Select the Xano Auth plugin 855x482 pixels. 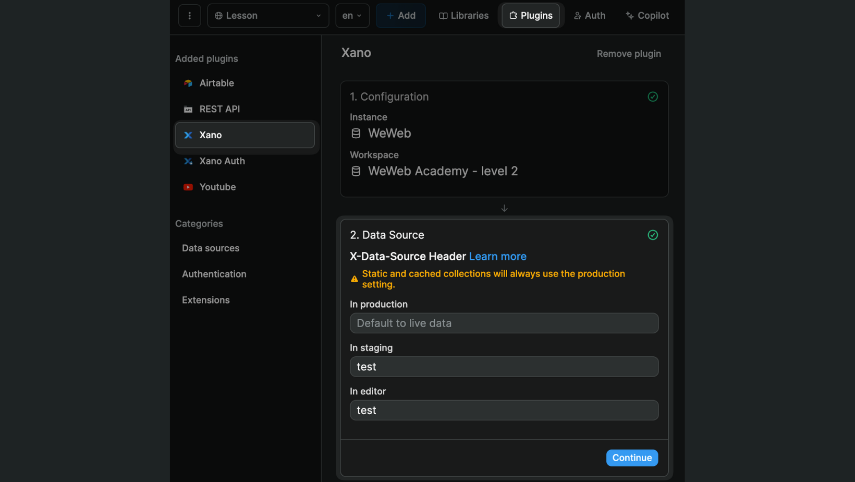coord(222,161)
